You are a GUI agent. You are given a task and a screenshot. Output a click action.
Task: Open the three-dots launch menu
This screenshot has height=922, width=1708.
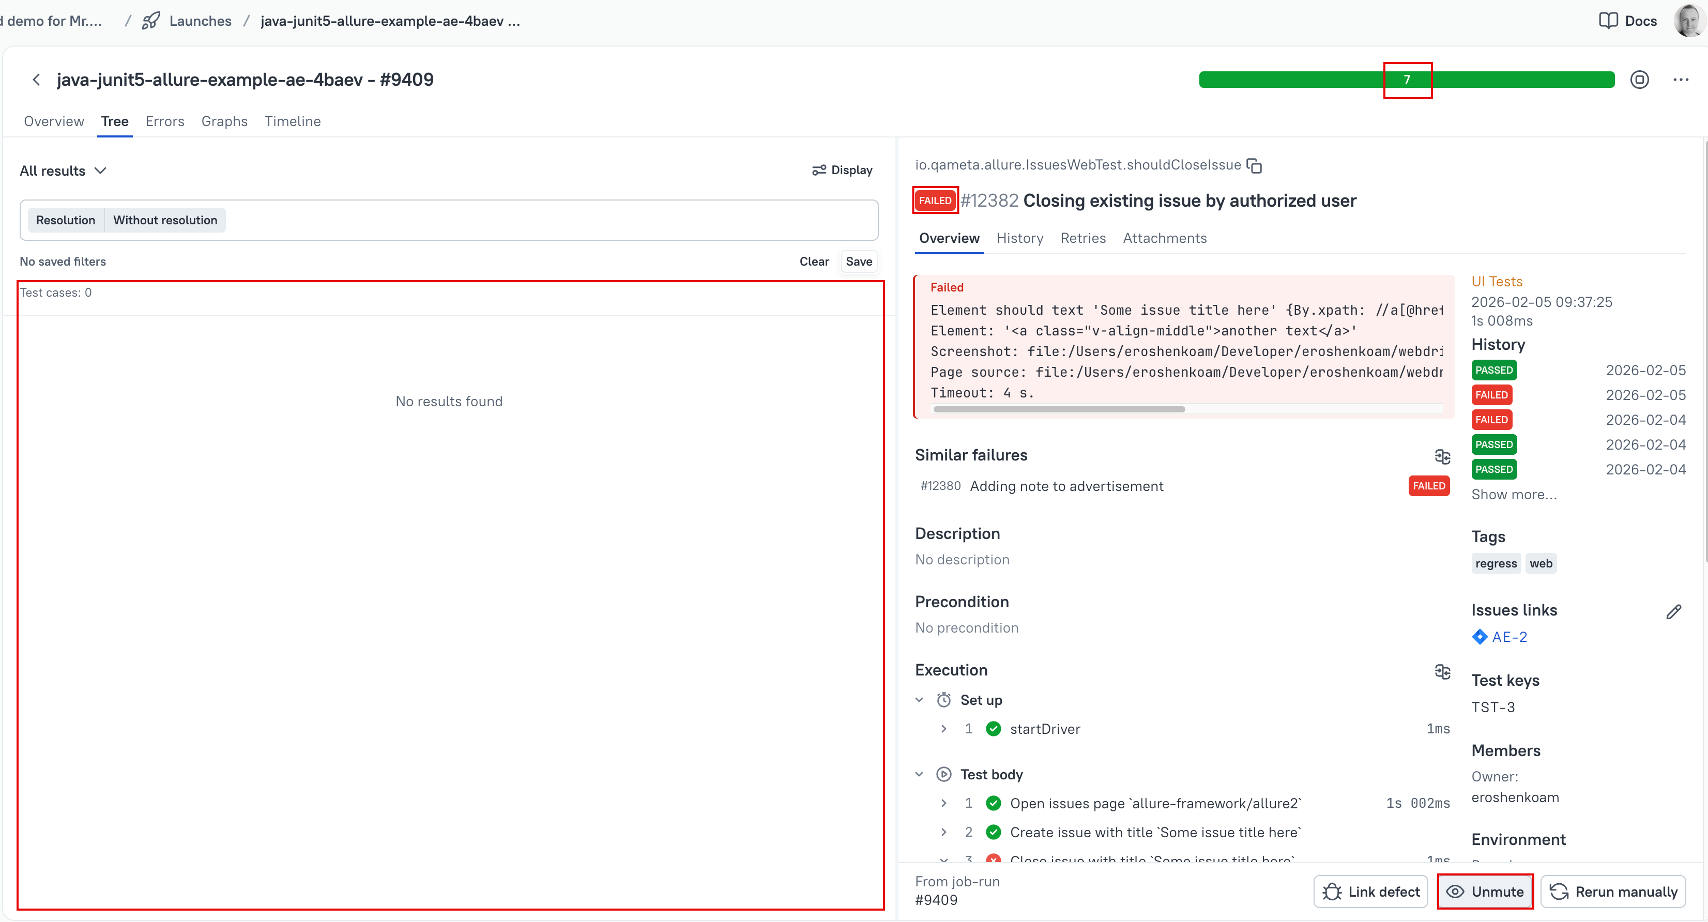tap(1680, 80)
